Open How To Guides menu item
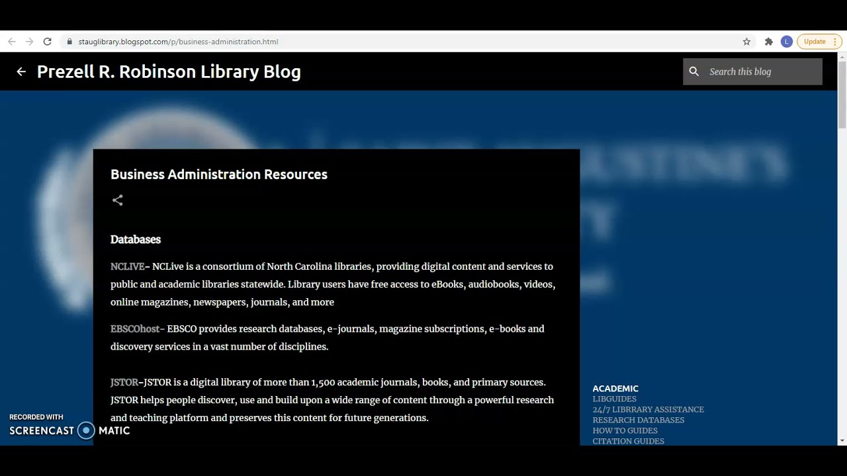 pyautogui.click(x=625, y=430)
